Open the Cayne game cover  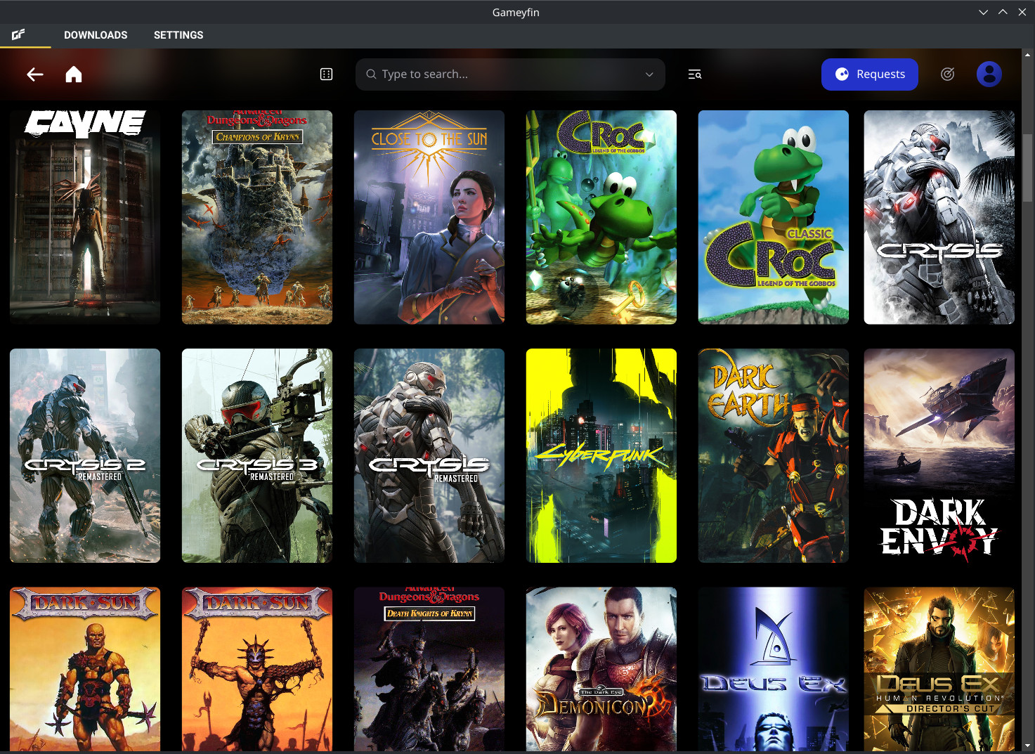[x=85, y=217]
